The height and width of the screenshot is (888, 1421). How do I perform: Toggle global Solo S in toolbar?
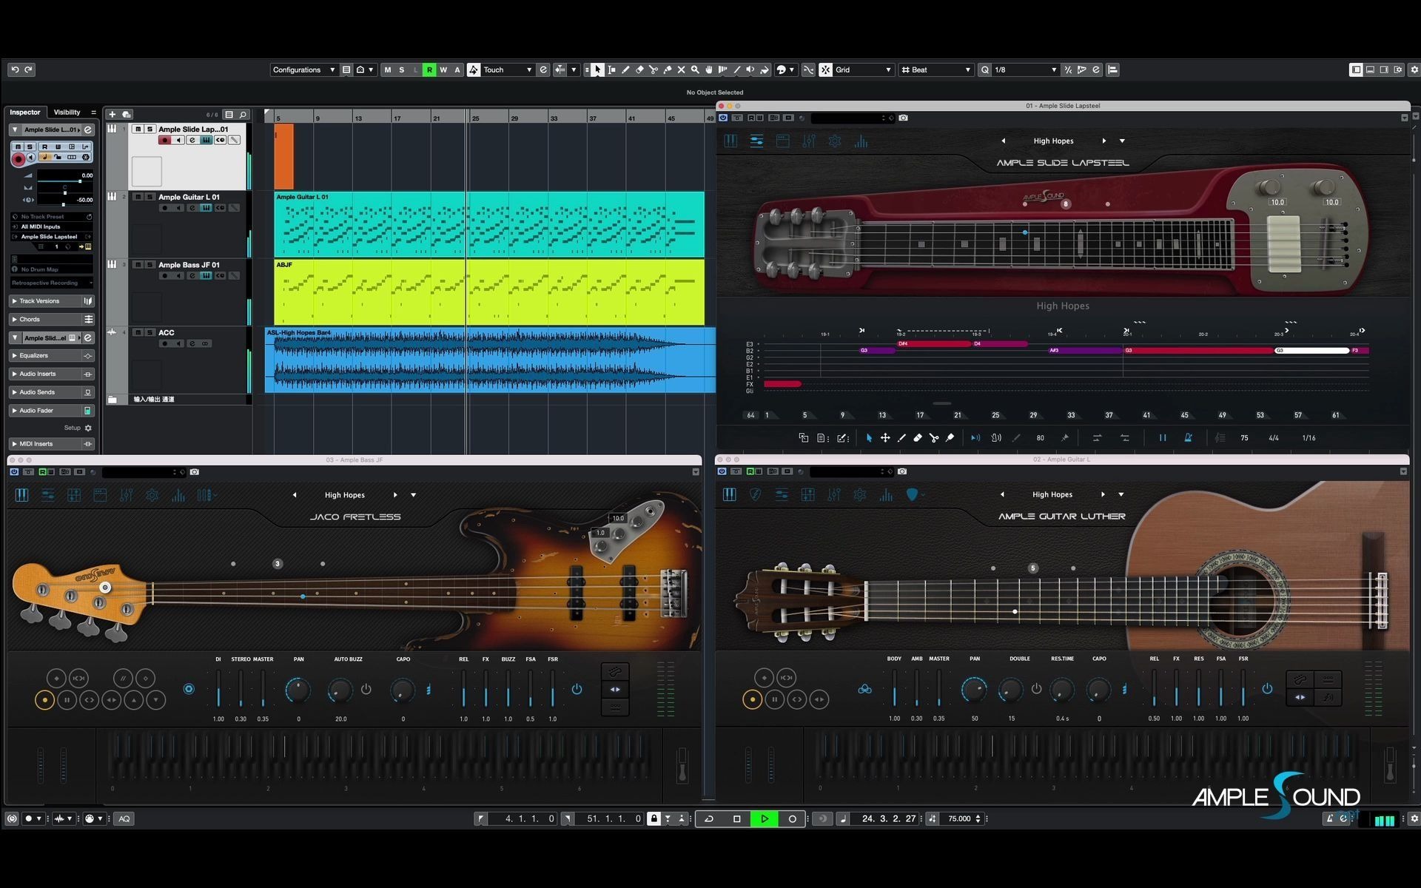tap(402, 70)
